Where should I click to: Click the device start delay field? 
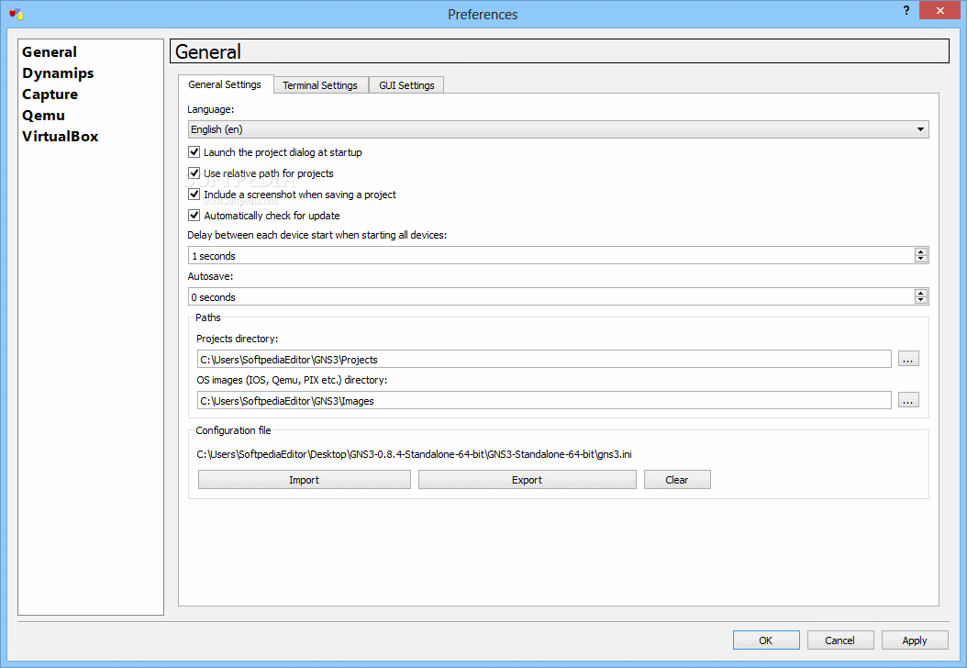[x=550, y=255]
